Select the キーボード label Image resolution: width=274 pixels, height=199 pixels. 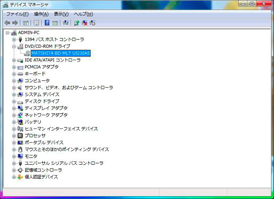pos(35,74)
